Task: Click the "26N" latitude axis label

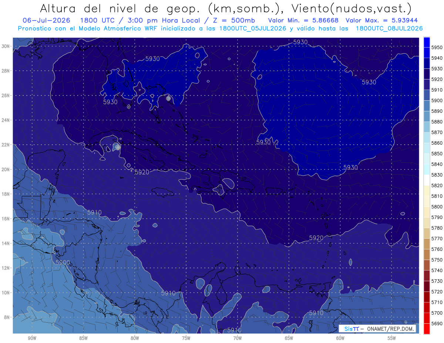Action: pos(6,95)
